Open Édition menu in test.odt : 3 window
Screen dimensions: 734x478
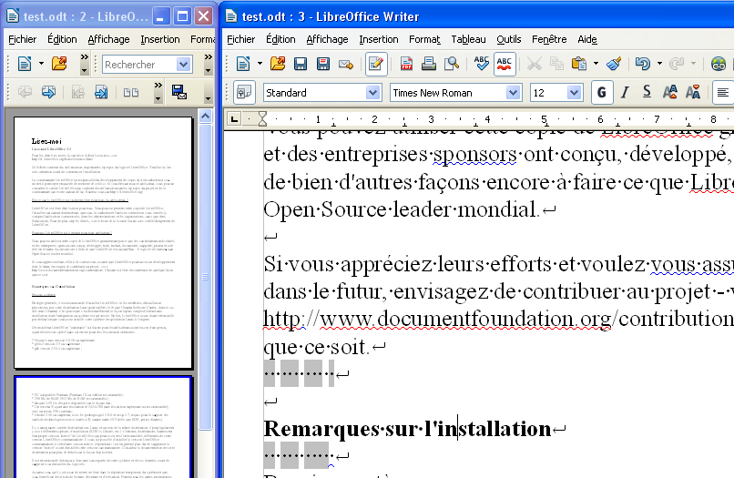pos(280,39)
